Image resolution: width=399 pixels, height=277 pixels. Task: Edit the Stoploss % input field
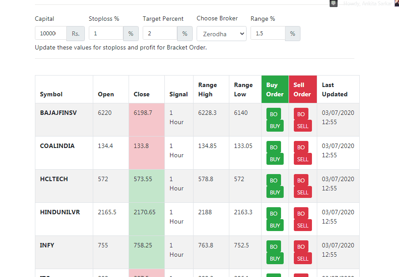tap(106, 33)
